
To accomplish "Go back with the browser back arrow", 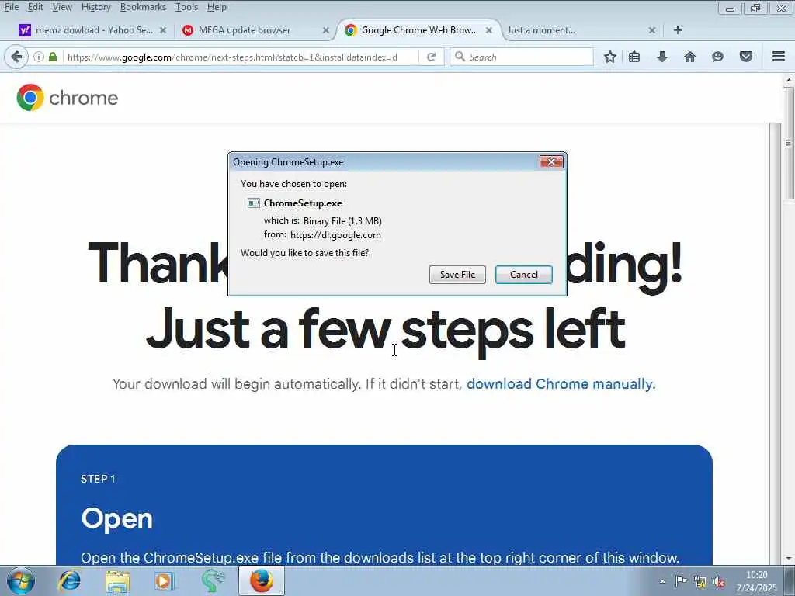I will [16, 57].
